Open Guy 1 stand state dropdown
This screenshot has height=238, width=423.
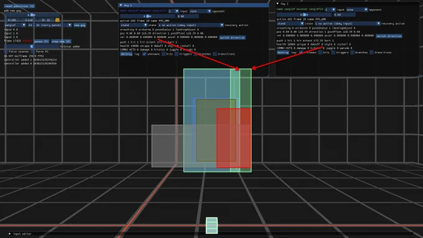click(x=134, y=25)
